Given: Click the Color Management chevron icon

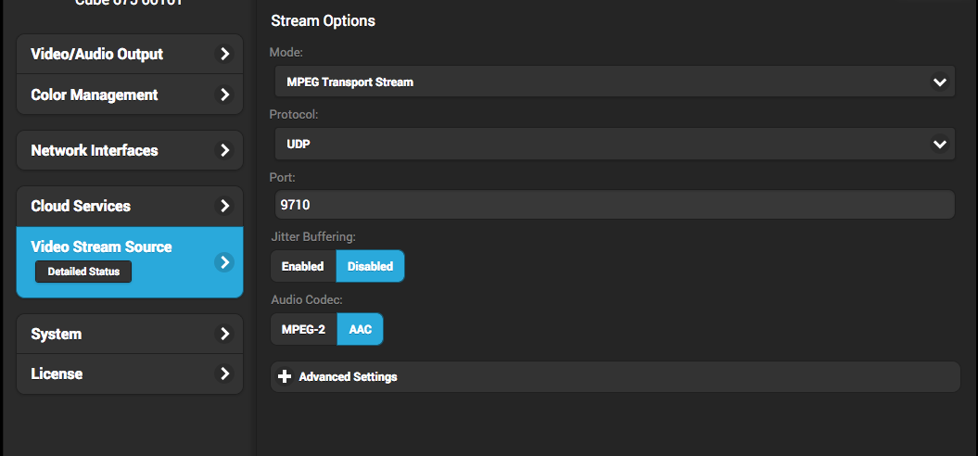Looking at the screenshot, I should pos(224,95).
